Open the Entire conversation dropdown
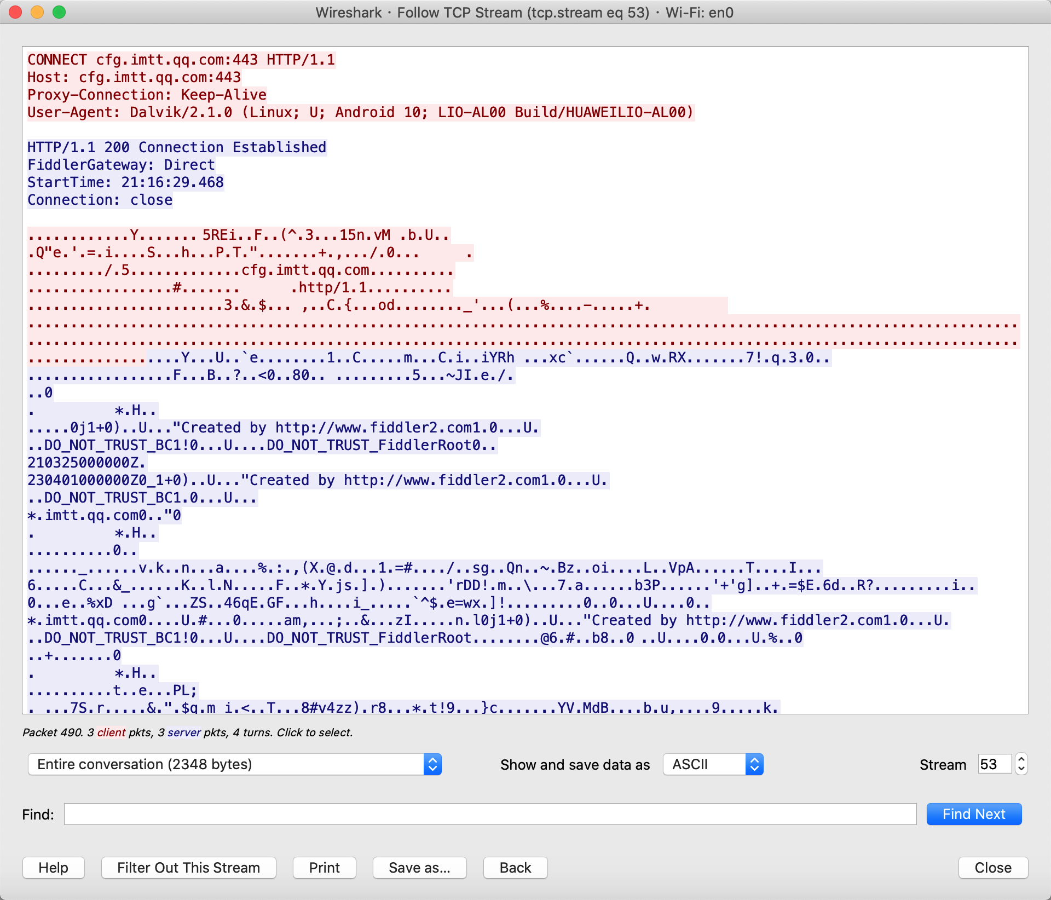This screenshot has height=900, width=1051. (234, 764)
